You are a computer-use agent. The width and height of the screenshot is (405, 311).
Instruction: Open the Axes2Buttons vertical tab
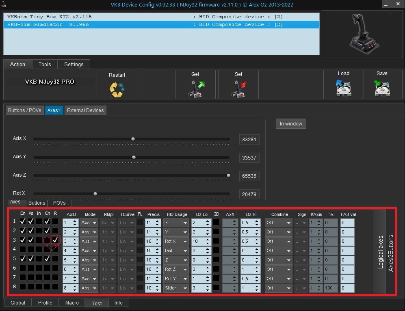click(x=390, y=252)
